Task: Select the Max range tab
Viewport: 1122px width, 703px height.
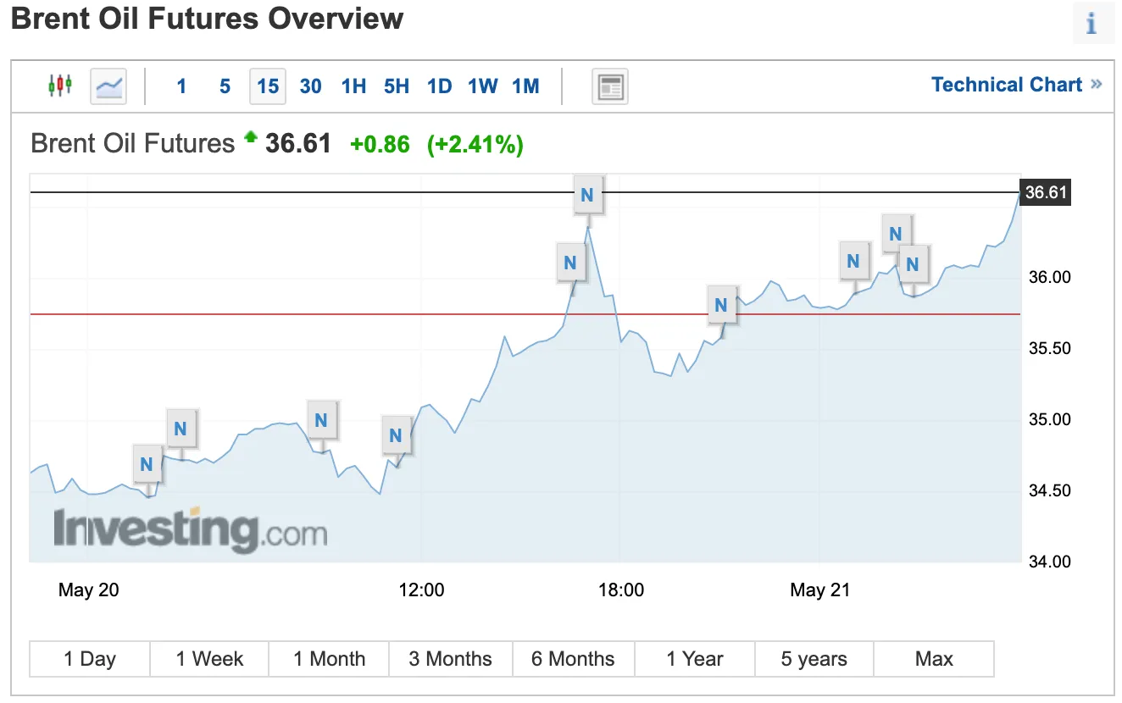Action: tap(934, 659)
